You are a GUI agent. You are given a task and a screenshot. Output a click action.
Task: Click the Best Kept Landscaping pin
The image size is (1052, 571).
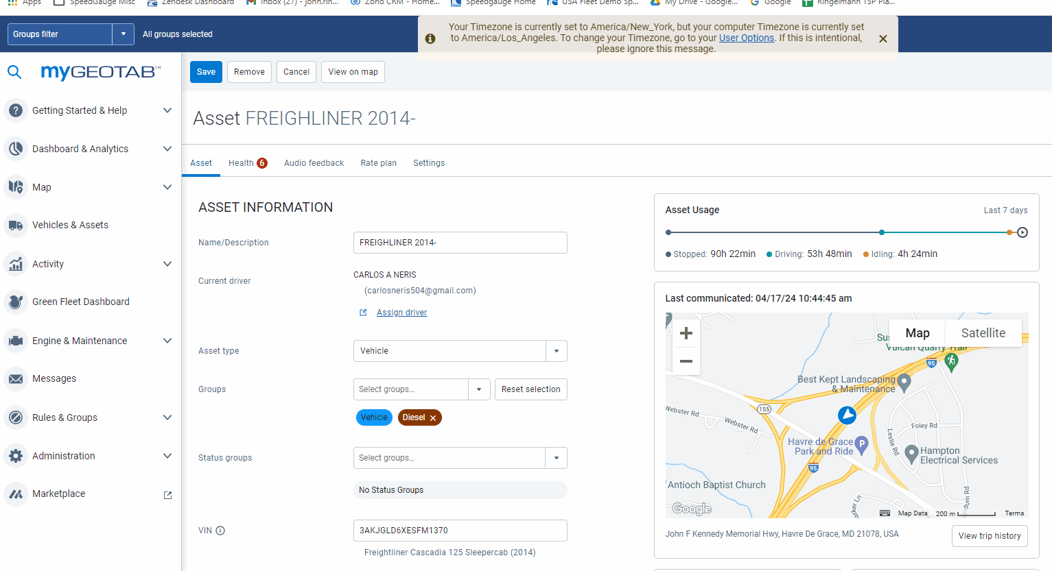pyautogui.click(x=904, y=382)
